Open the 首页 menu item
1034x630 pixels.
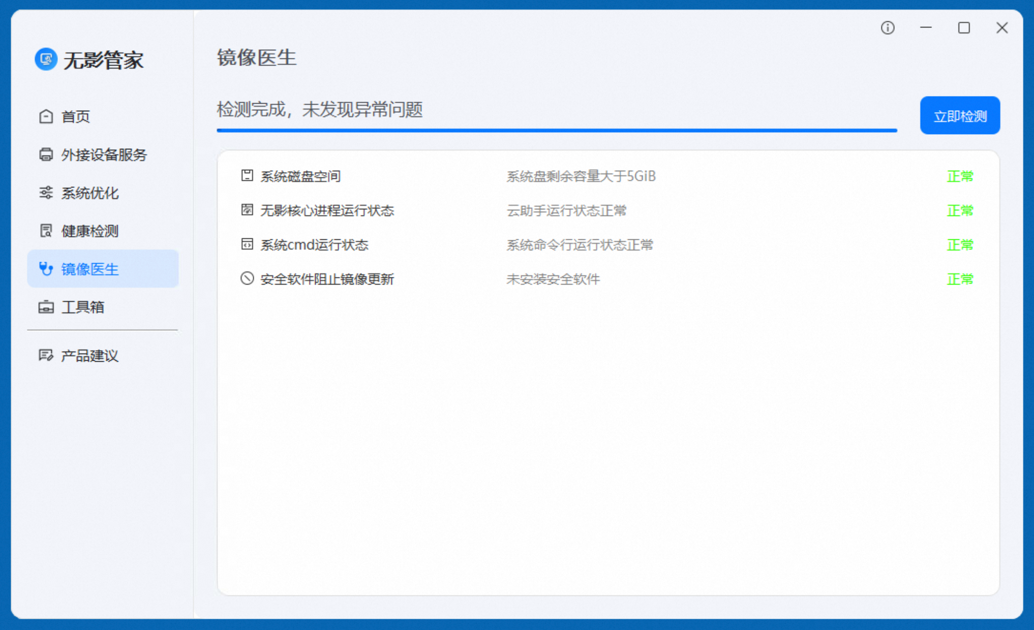point(76,116)
